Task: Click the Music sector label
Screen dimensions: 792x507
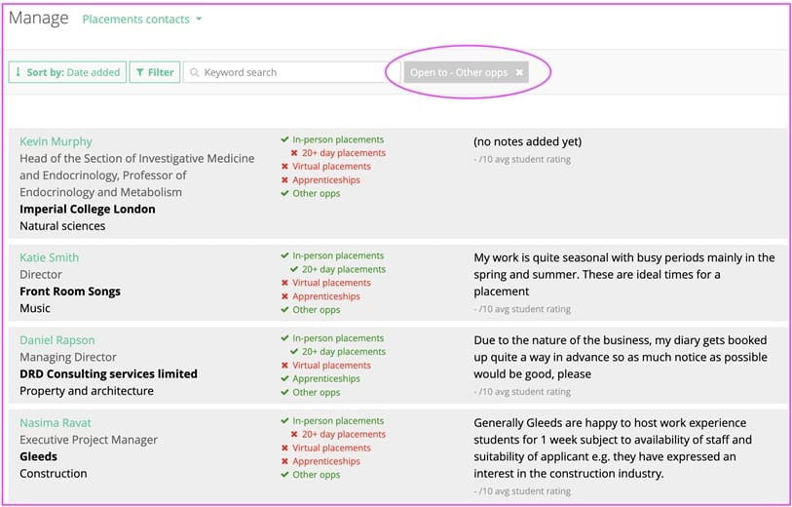Action: pyautogui.click(x=35, y=308)
